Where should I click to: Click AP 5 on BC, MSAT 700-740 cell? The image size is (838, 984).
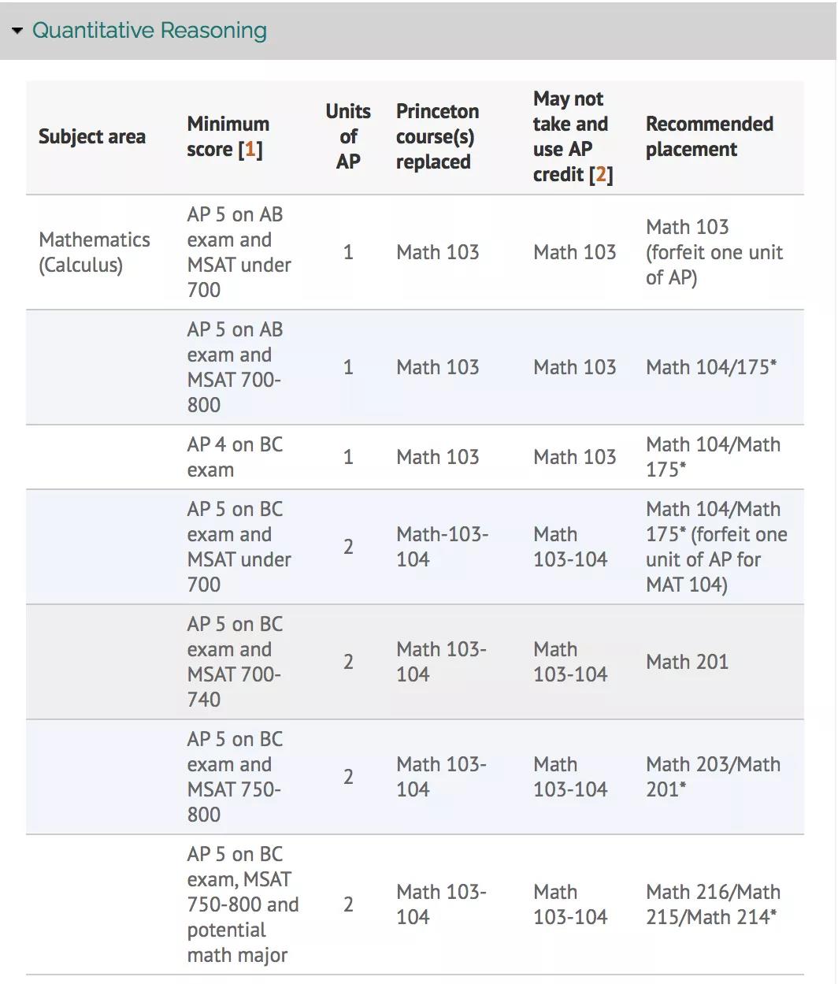pos(234,662)
